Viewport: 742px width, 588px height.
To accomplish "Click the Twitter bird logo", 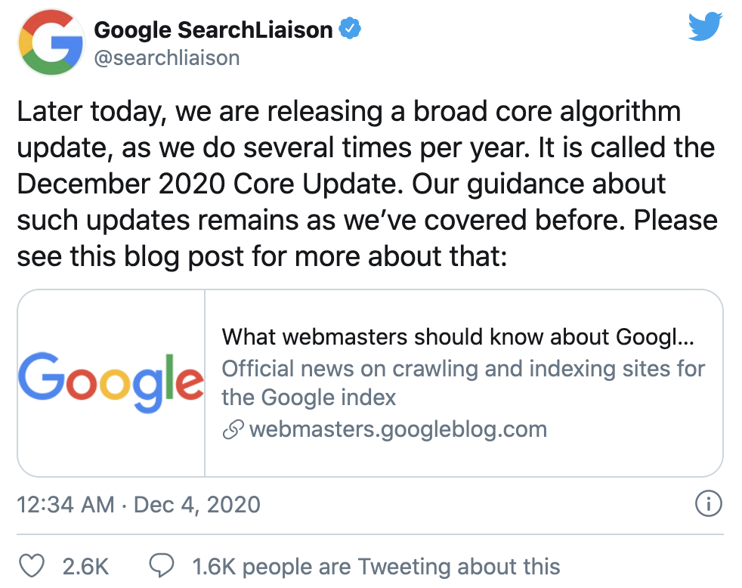I will [705, 27].
